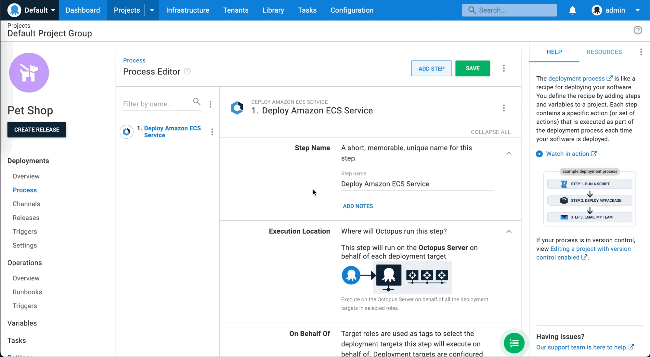Click the top Search box
The image size is (650, 357).
509,10
